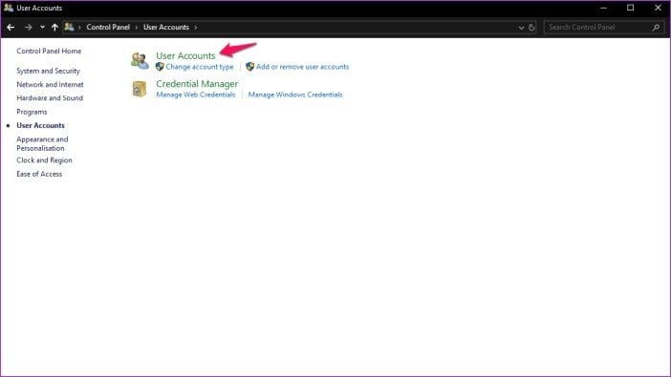Click the window title bar User Accounts icon
This screenshot has width=671, height=377.
pos(9,8)
